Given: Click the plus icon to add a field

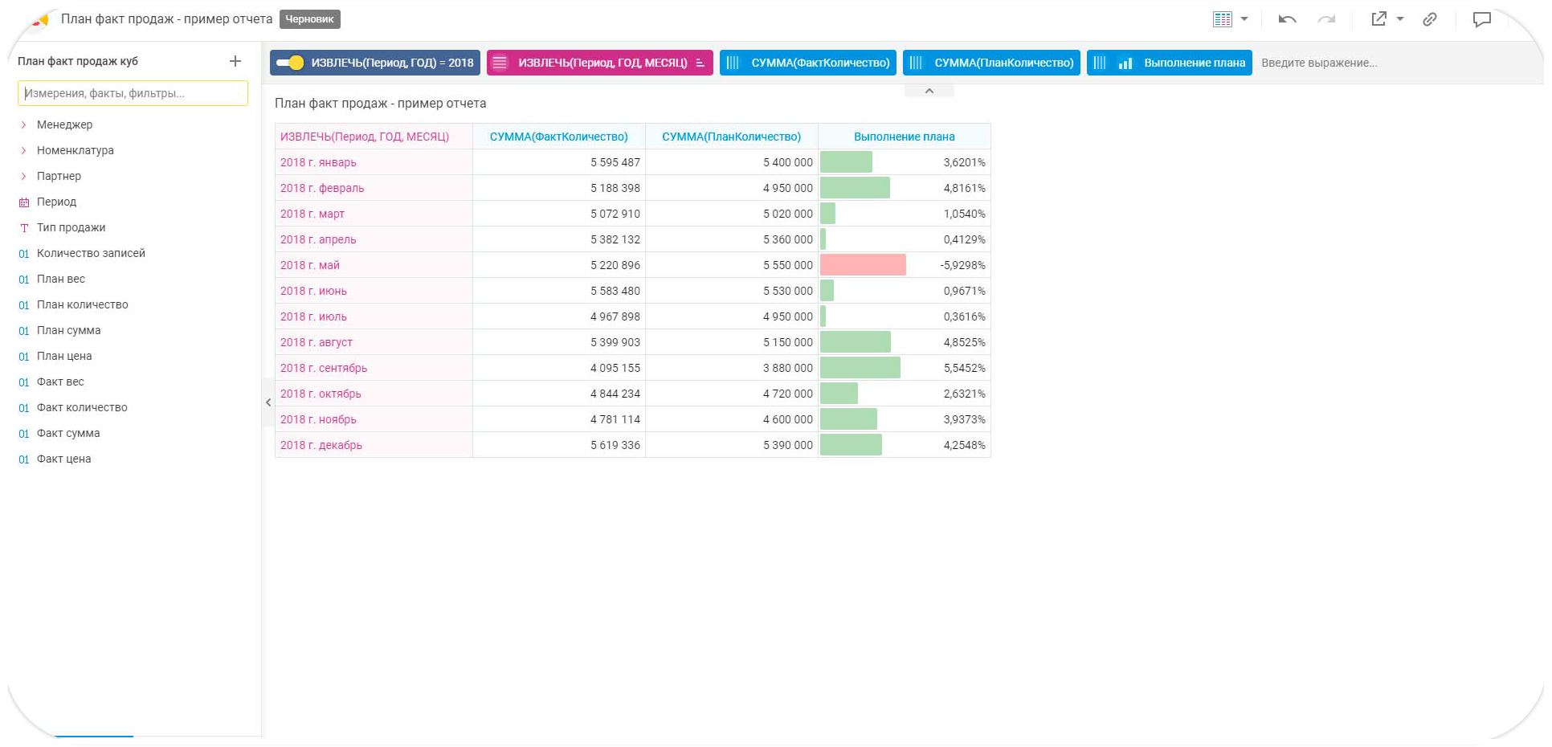Looking at the screenshot, I should coord(235,61).
